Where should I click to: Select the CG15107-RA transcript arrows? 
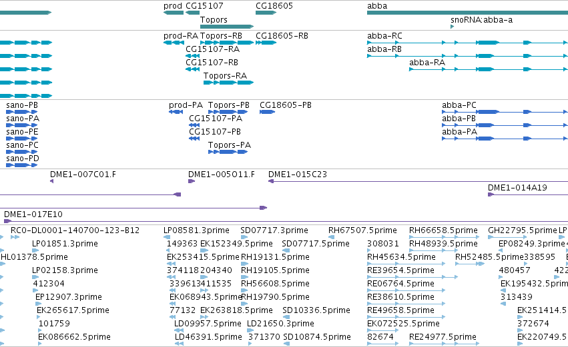pos(192,56)
